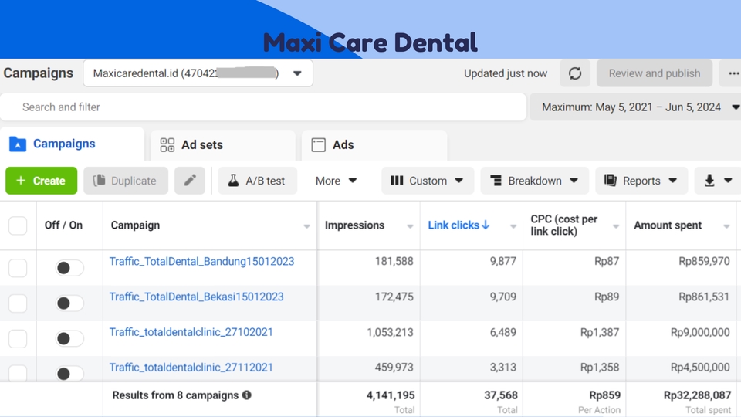
Task: Open the Traffic_totaldentalclinic_27112021 campaign link
Action: point(191,368)
